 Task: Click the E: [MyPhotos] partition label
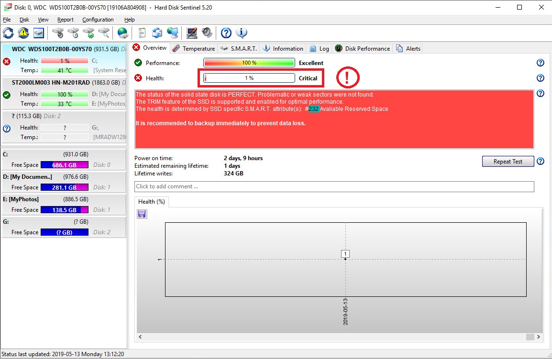21,199
